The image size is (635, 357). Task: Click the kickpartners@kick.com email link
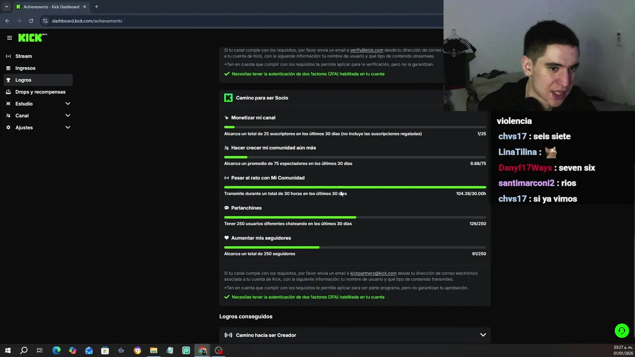tap(373, 273)
